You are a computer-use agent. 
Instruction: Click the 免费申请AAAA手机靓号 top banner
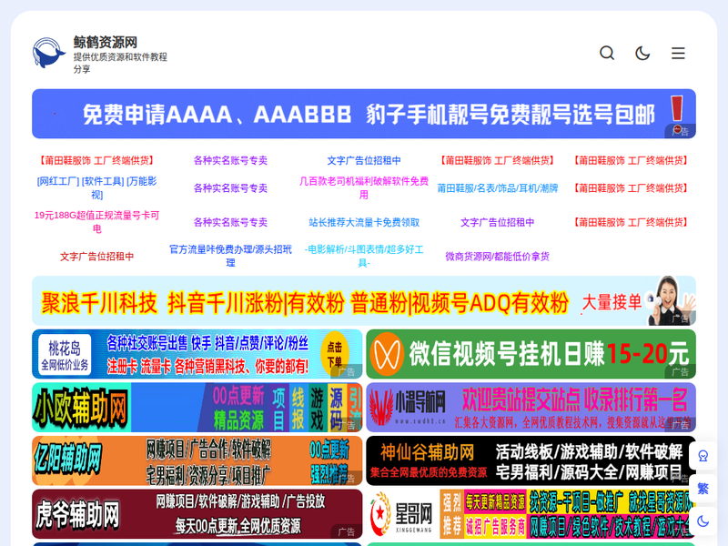(x=363, y=114)
